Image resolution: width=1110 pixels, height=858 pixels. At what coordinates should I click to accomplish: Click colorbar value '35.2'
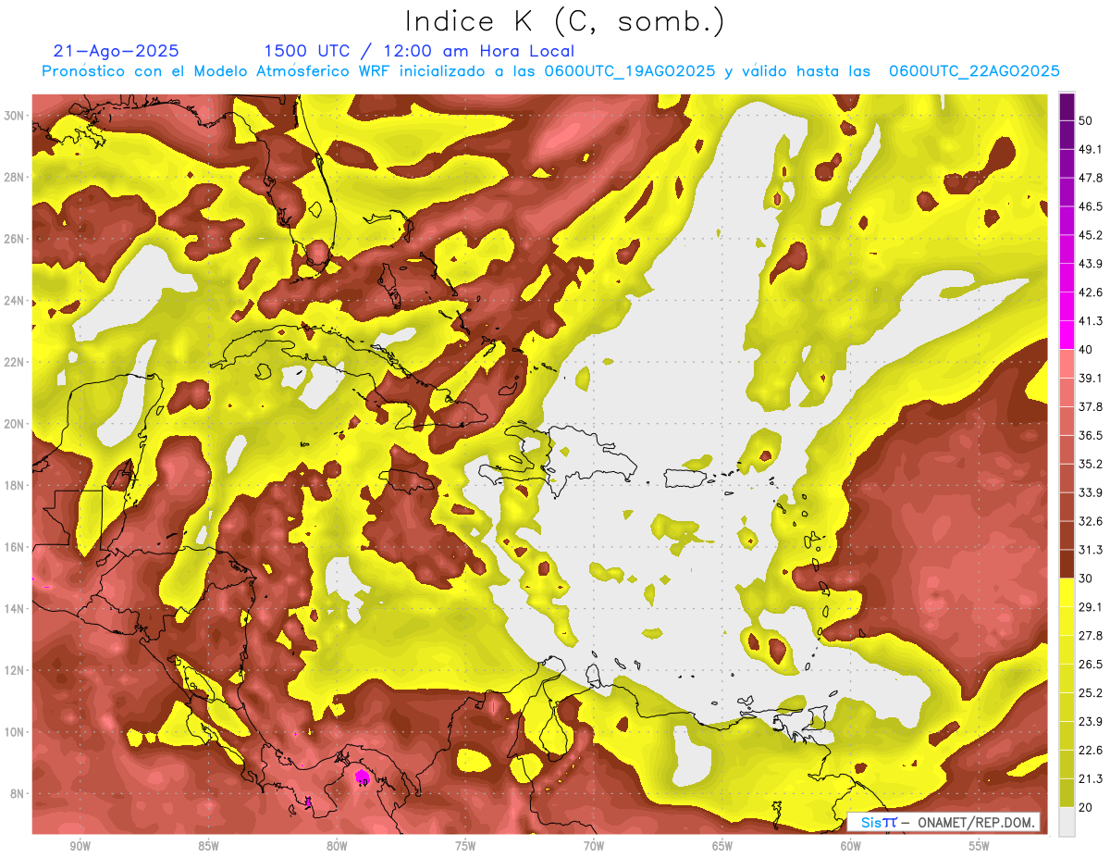tap(1091, 464)
